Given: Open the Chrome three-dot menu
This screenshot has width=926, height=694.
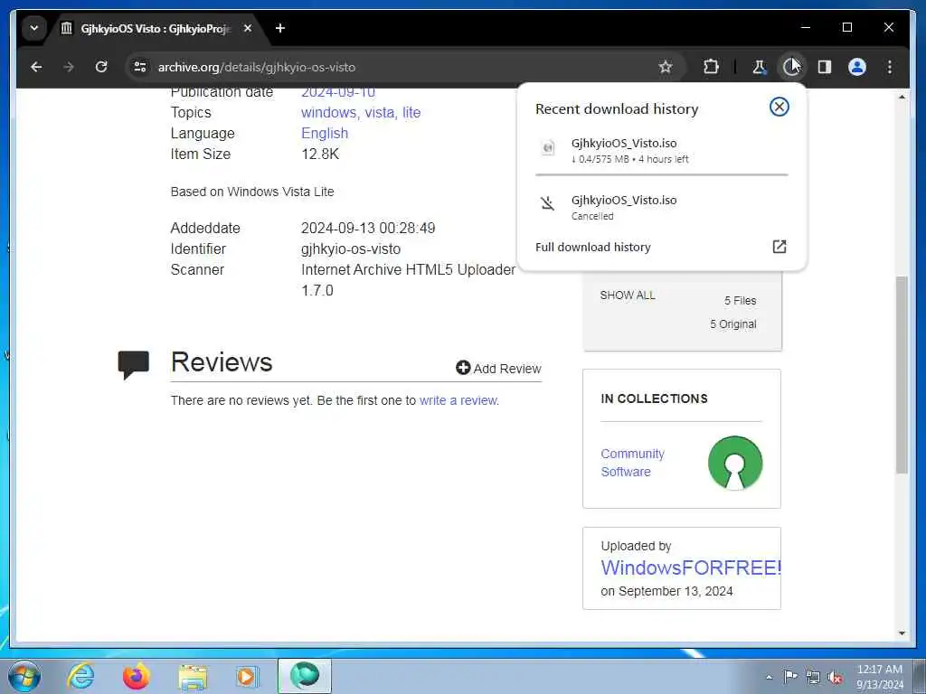Looking at the screenshot, I should point(890,67).
